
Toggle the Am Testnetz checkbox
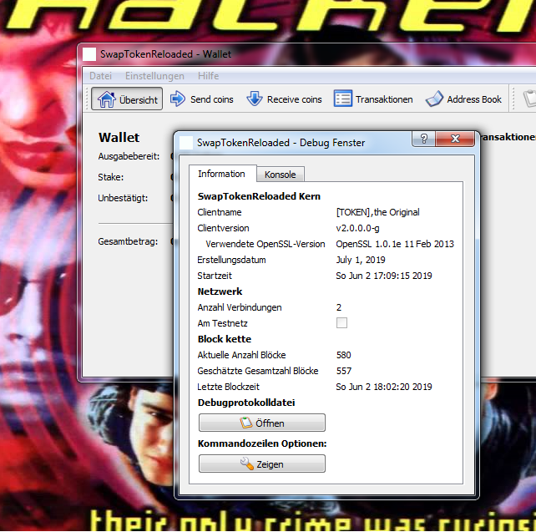(x=341, y=322)
